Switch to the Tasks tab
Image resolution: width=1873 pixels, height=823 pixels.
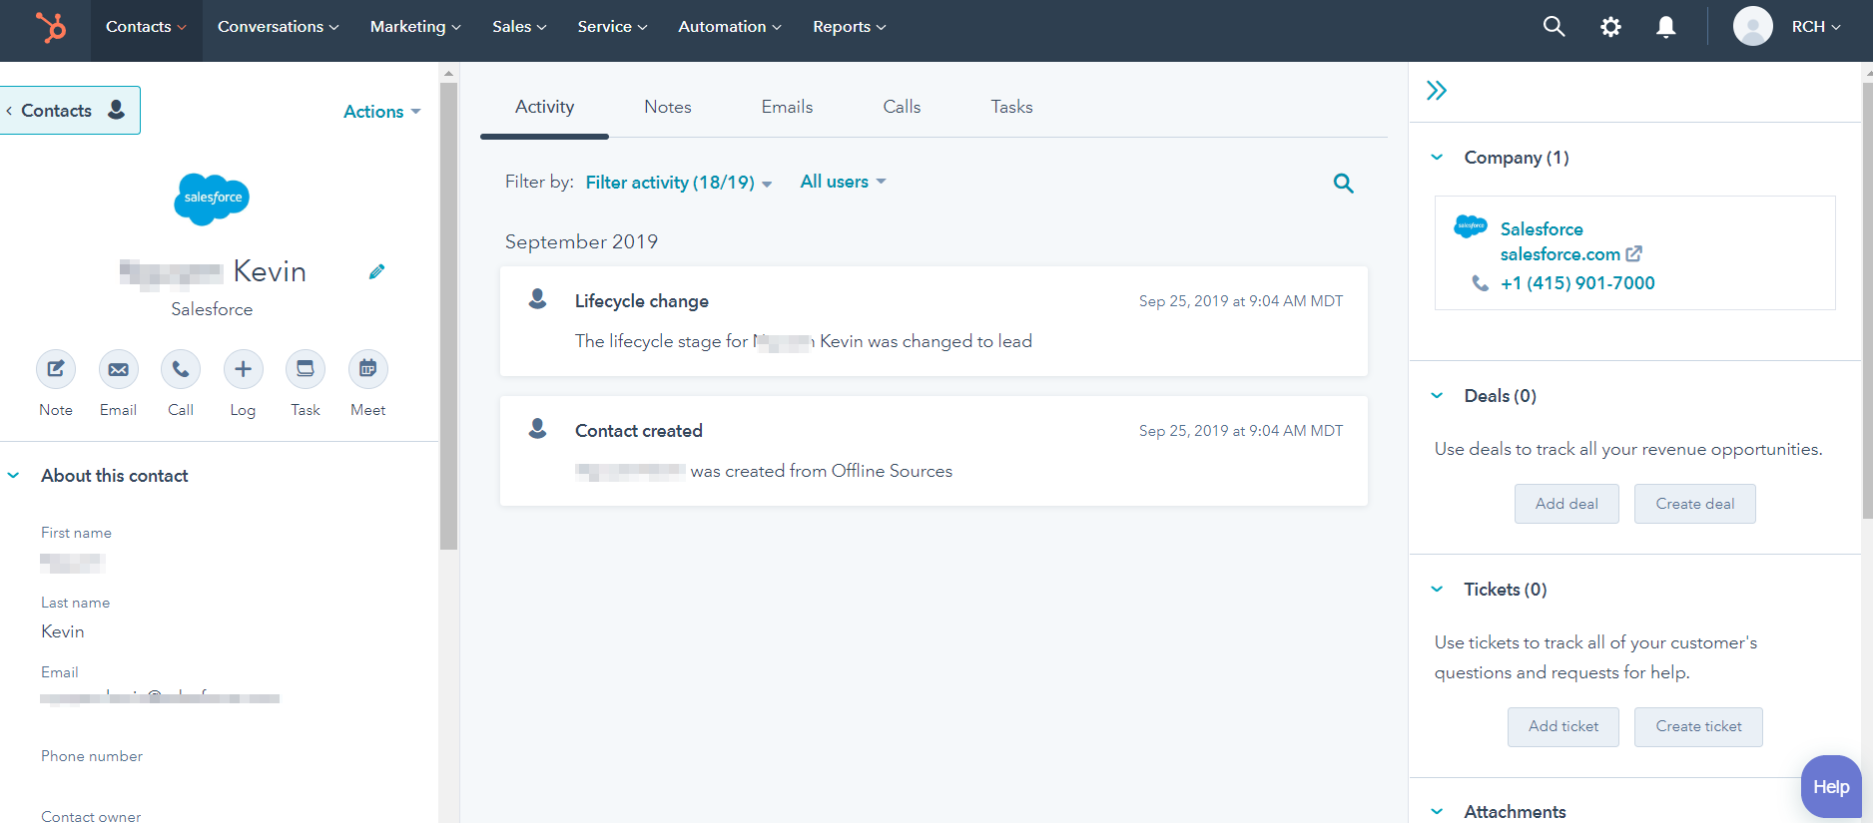1011,107
